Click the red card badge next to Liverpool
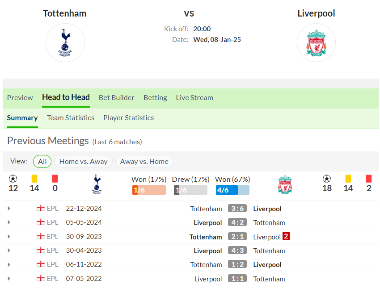 click(x=286, y=236)
